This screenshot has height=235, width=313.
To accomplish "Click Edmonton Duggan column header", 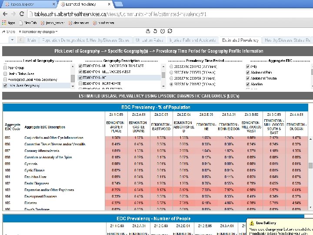I will (x=296, y=127).
